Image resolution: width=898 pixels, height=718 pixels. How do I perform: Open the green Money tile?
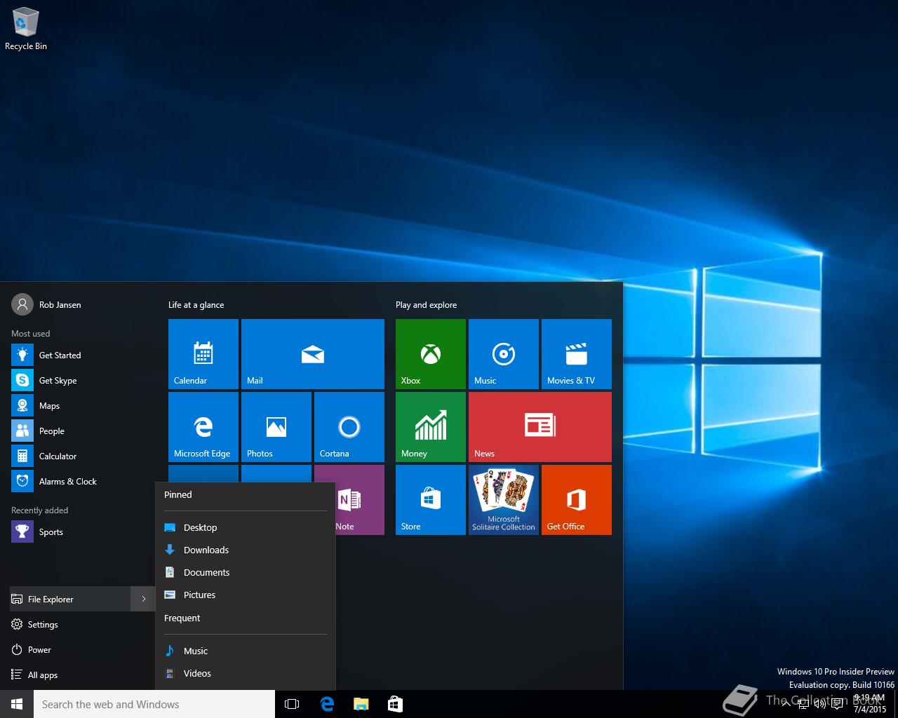(x=431, y=427)
